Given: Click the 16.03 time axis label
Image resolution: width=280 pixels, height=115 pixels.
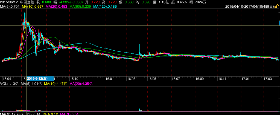Looking at the screenshot, I should [x=131, y=79].
